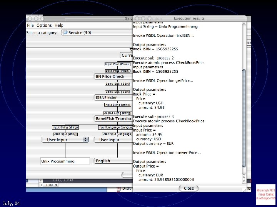Image resolution: width=277 pixels, height=207 pixels.
Task: Click the 'currency: EUR' output line
Action: (x=151, y=175)
